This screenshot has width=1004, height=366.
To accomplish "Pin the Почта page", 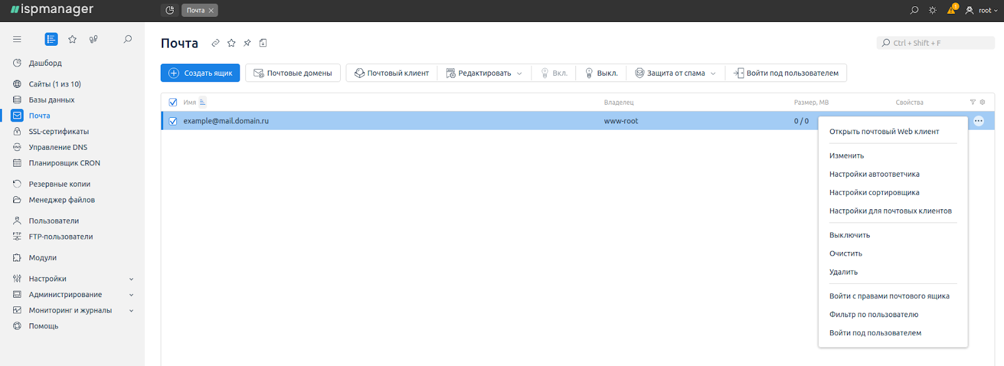I will 247,43.
